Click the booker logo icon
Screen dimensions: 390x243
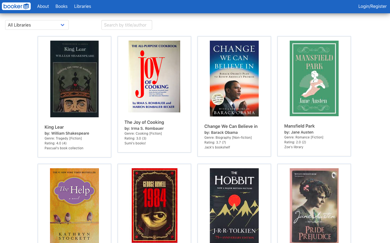click(x=16, y=6)
